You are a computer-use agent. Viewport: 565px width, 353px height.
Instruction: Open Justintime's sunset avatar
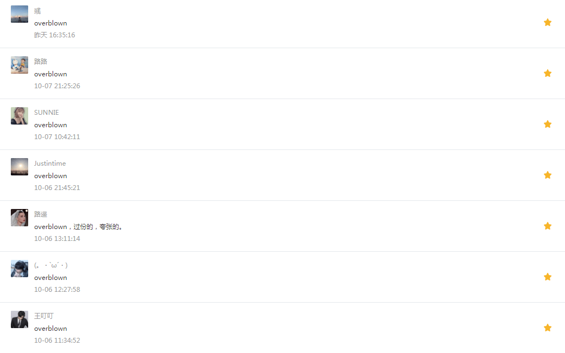point(20,167)
